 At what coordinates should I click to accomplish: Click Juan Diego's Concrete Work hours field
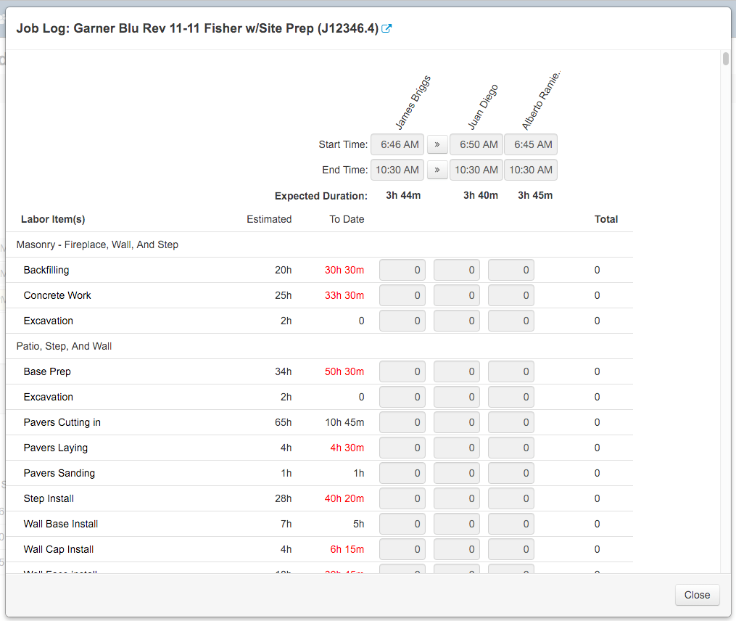457,295
